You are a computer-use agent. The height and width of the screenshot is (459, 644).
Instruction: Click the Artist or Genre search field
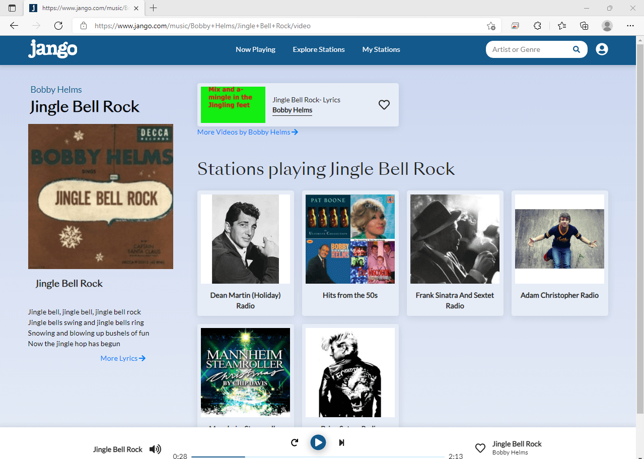[529, 49]
